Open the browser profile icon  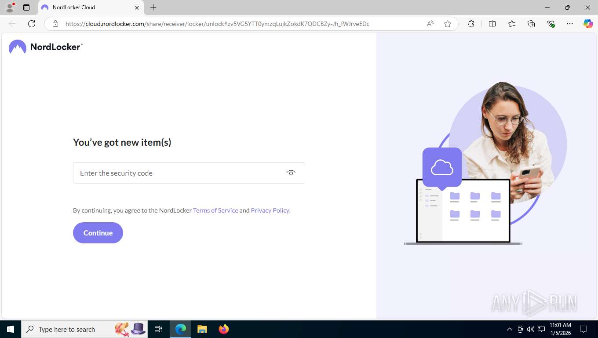click(10, 7)
